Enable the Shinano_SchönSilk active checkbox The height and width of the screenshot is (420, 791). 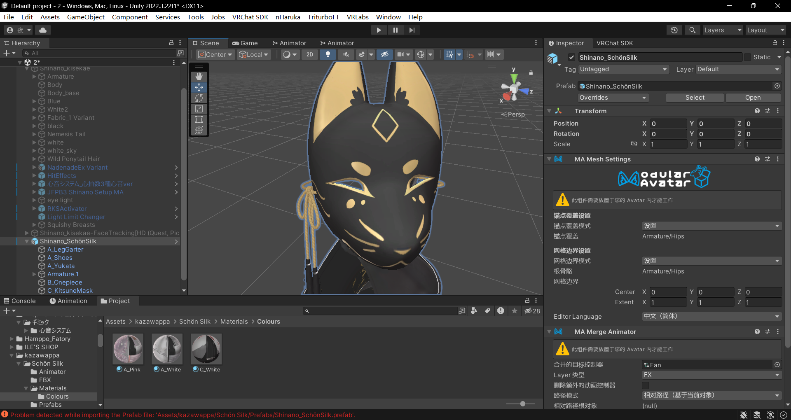coord(571,57)
